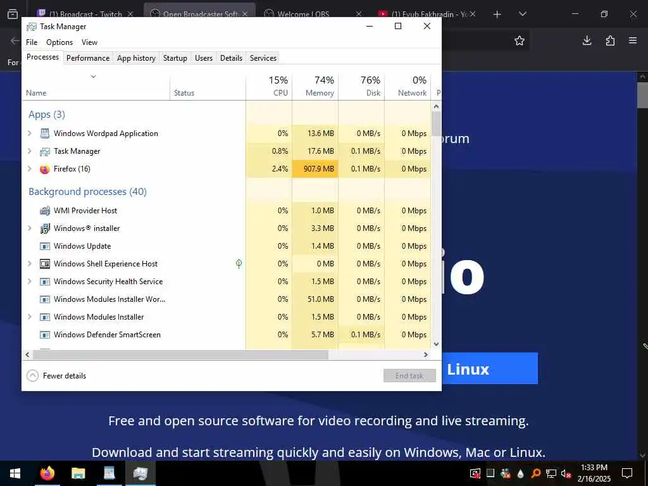Select the Broadcast - Twitch browser tab
The image size is (648, 486).
pos(85,14)
